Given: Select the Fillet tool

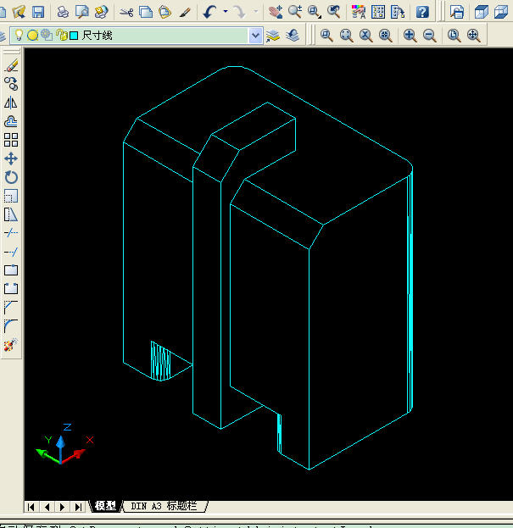Looking at the screenshot, I should (11, 326).
